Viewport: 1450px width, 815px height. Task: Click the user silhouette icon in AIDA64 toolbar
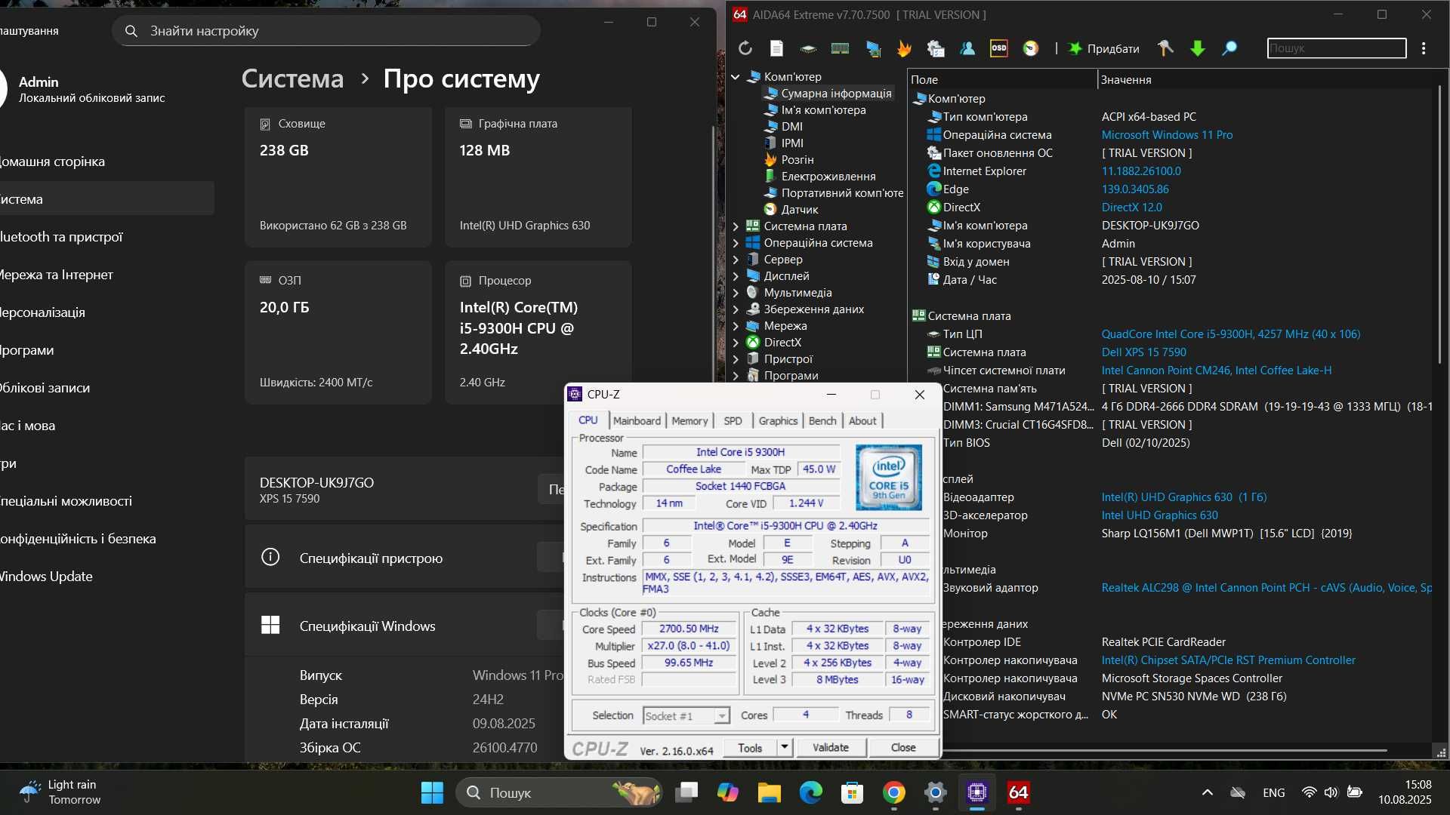click(x=967, y=48)
